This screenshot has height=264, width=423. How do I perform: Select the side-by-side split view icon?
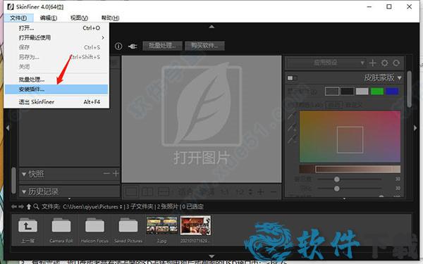[x=147, y=191]
